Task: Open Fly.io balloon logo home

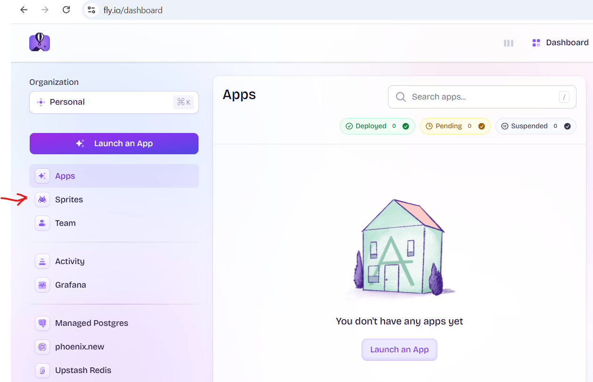Action: tap(40, 42)
